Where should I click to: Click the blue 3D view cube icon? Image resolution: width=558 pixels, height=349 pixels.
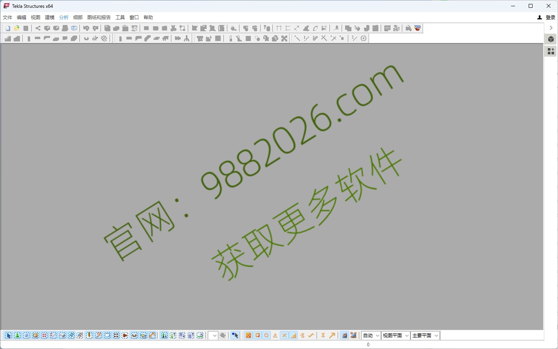(74, 28)
